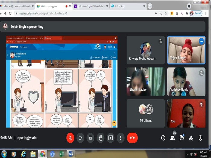Open a new browser tab
Screen dimensions: 211x158
[x=150, y=6]
